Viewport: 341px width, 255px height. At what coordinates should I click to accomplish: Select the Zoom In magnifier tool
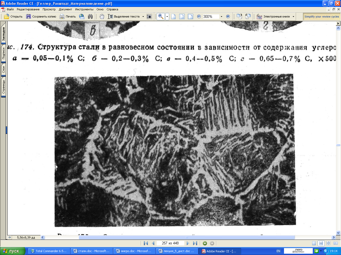click(x=161, y=16)
